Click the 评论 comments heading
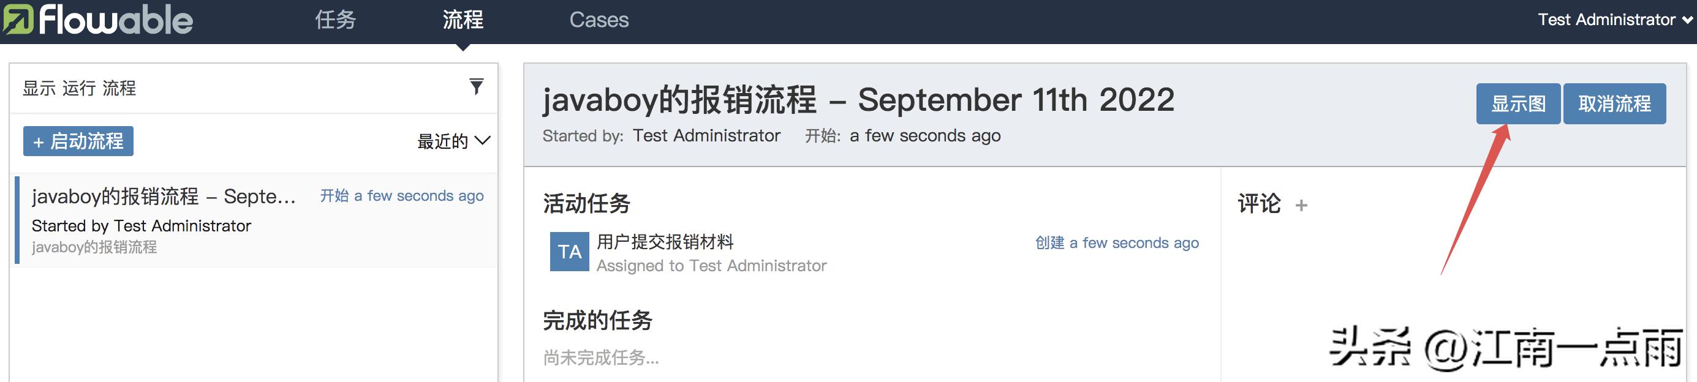Image resolution: width=1697 pixels, height=382 pixels. 1259,204
